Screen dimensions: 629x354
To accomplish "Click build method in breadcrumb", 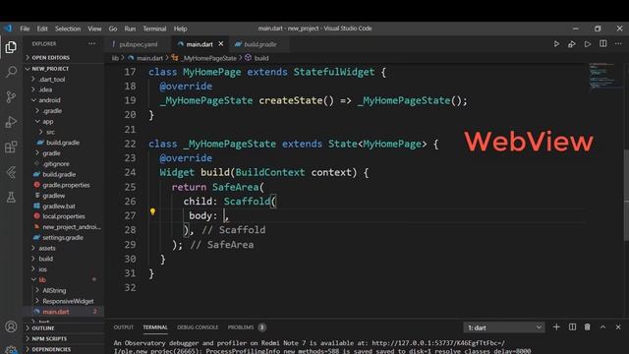I will [261, 58].
